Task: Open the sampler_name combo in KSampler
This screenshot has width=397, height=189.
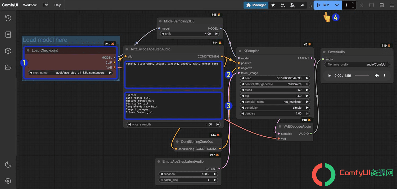Action: pos(275,102)
